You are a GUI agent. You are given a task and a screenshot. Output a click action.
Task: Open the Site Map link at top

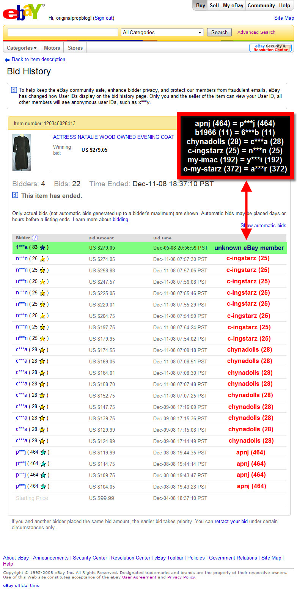click(284, 18)
